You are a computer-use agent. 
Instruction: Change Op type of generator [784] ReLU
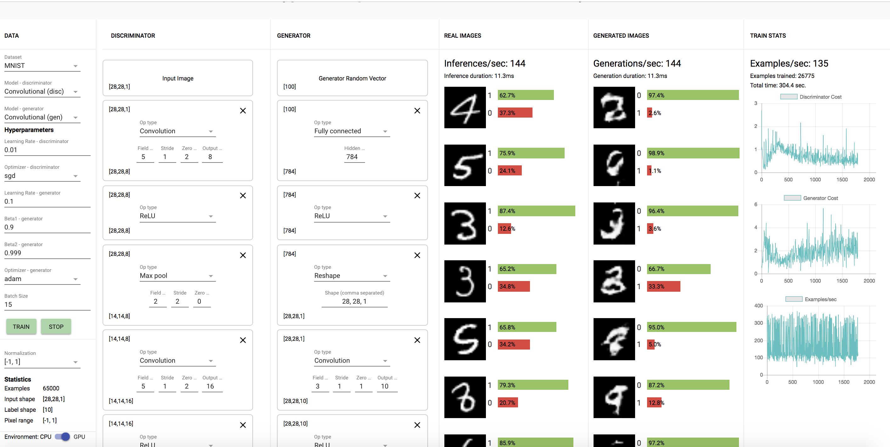(x=352, y=216)
